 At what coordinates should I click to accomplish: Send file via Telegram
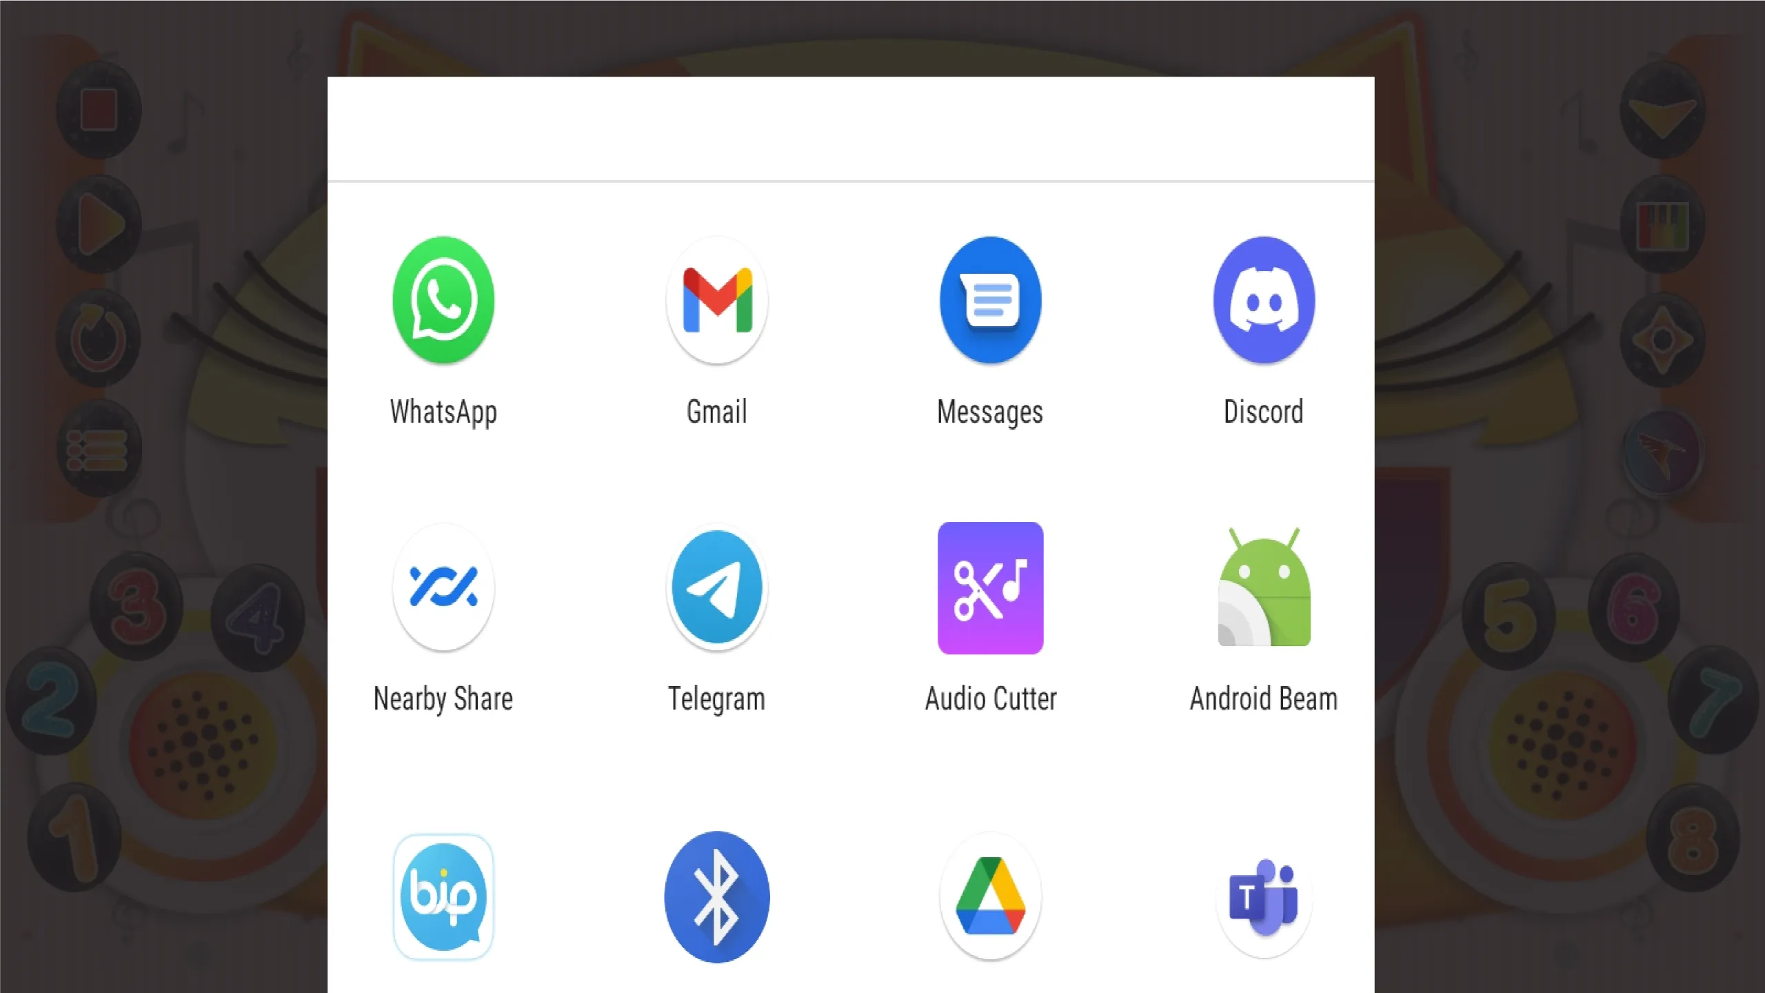(715, 588)
